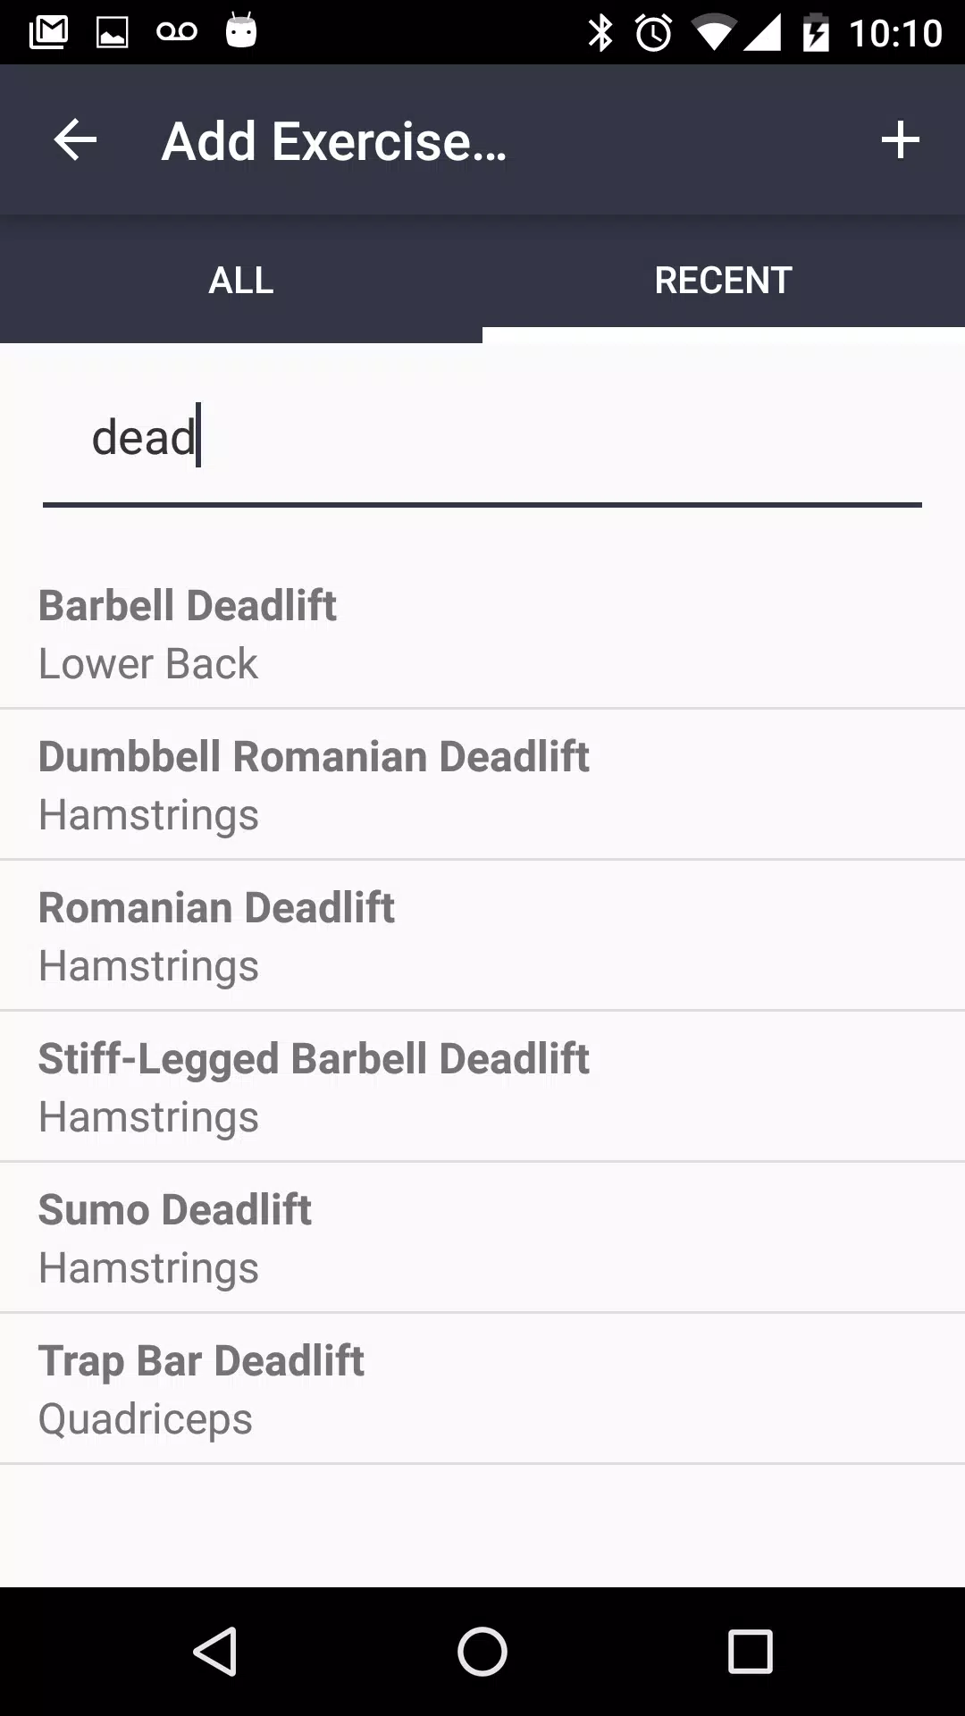965x1716 pixels.
Task: Select Barbell Deadlift exercise
Action: pos(482,634)
